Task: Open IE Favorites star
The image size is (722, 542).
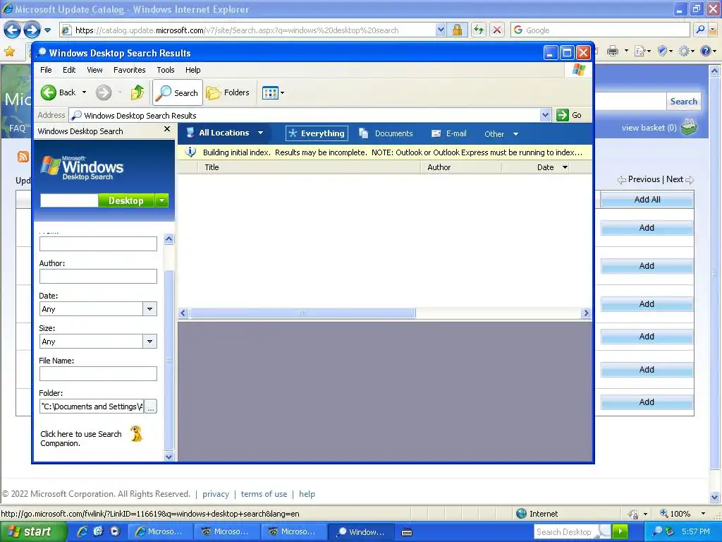Action: click(9, 51)
